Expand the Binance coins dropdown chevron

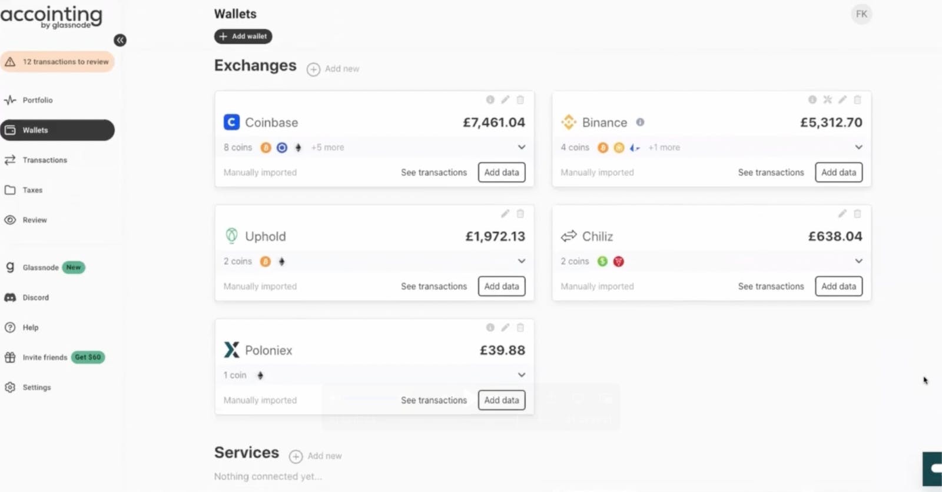pyautogui.click(x=858, y=147)
